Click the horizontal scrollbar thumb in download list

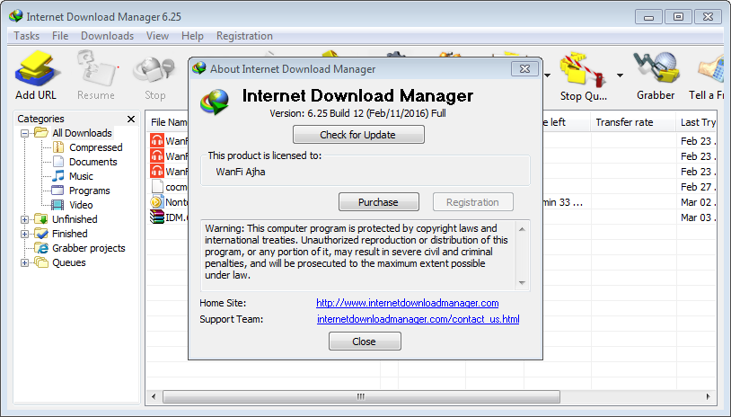[x=361, y=396]
